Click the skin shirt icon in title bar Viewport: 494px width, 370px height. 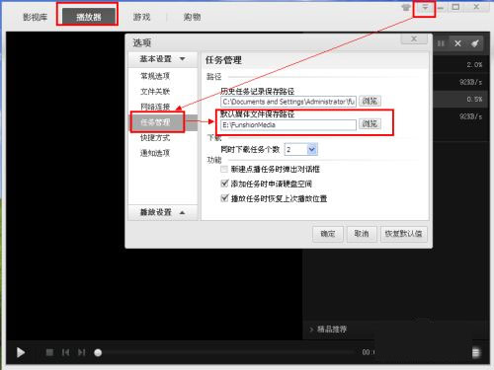coord(406,7)
